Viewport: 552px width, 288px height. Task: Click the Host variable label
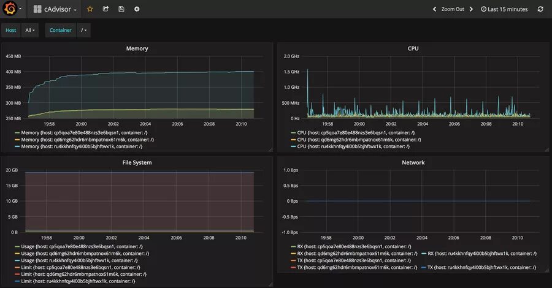(11, 30)
